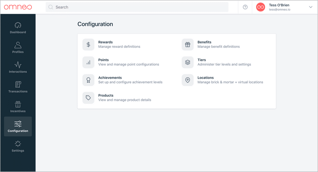Screen dimensions: 318x172
Task: Open the Rewards title link
Action: coord(105,42)
